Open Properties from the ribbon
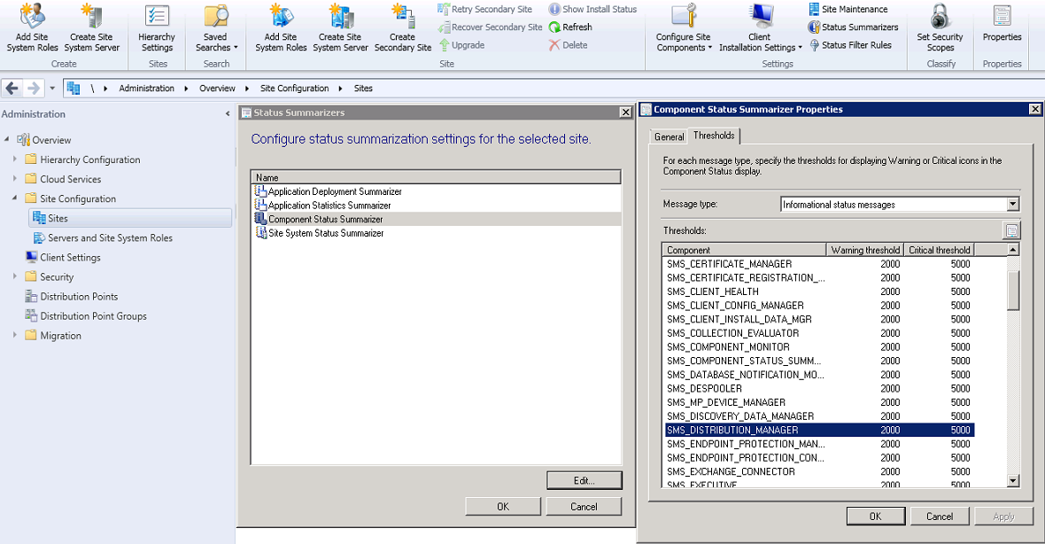 point(1002,23)
